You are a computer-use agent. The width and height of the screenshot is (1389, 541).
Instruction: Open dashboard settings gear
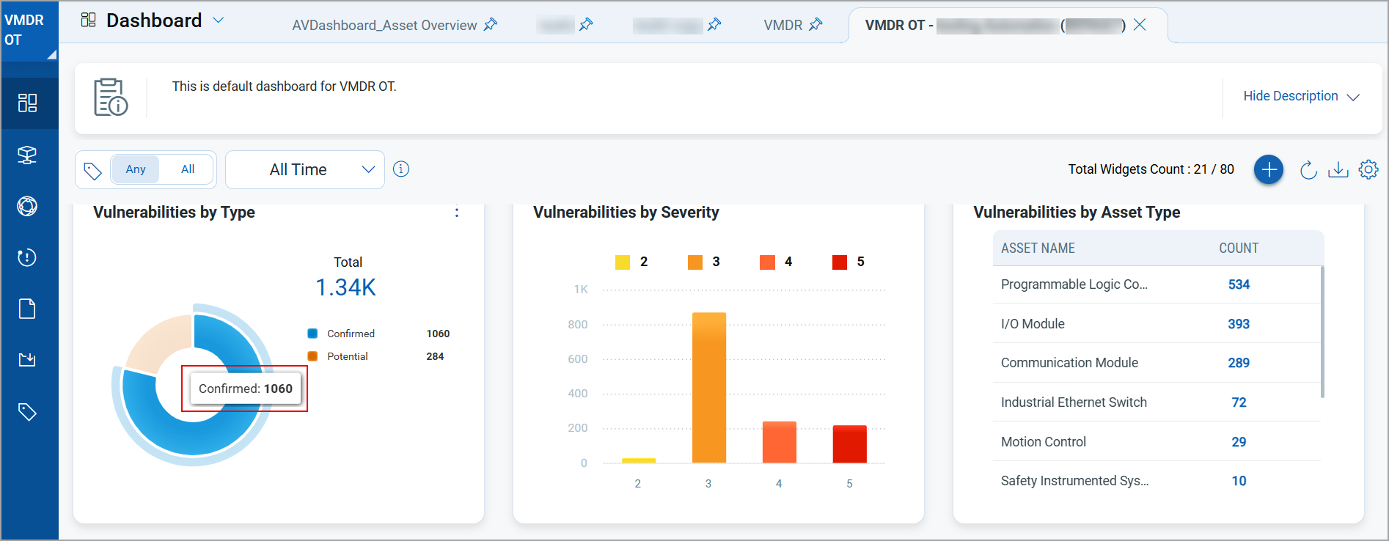pos(1368,169)
